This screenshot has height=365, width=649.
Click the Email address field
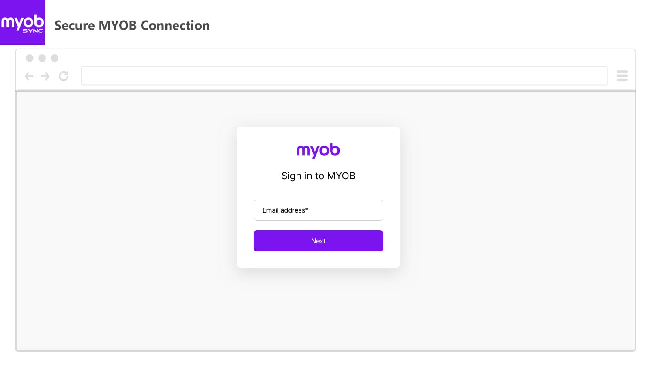click(x=318, y=210)
